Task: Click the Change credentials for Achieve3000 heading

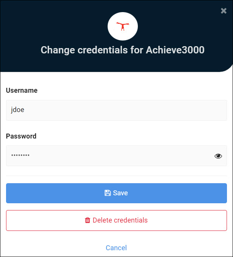Action: click(123, 50)
